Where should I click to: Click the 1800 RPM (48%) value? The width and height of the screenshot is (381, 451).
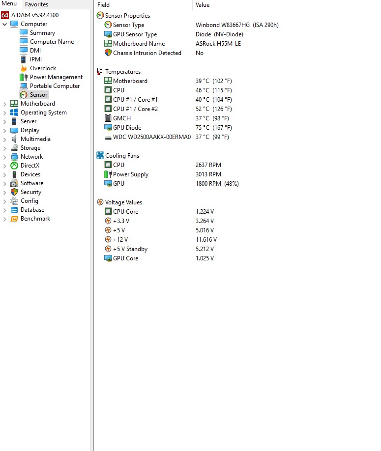[x=217, y=184]
